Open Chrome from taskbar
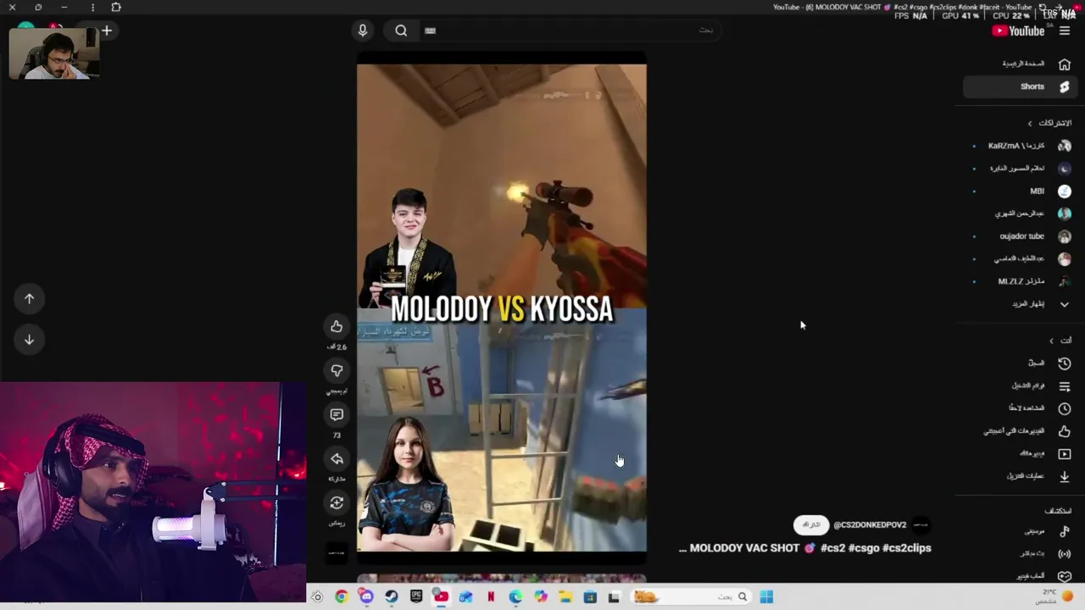 [341, 597]
